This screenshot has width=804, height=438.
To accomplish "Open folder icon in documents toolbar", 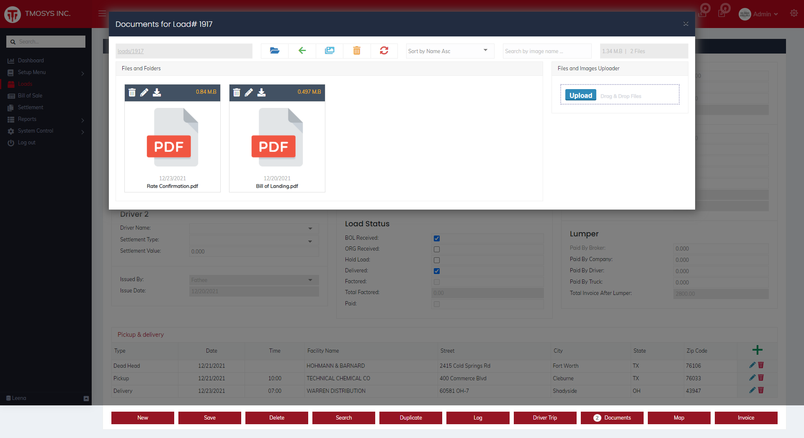I will click(x=275, y=51).
